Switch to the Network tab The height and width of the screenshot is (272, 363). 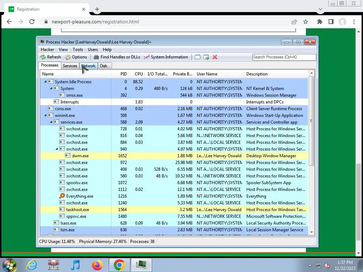click(88, 66)
